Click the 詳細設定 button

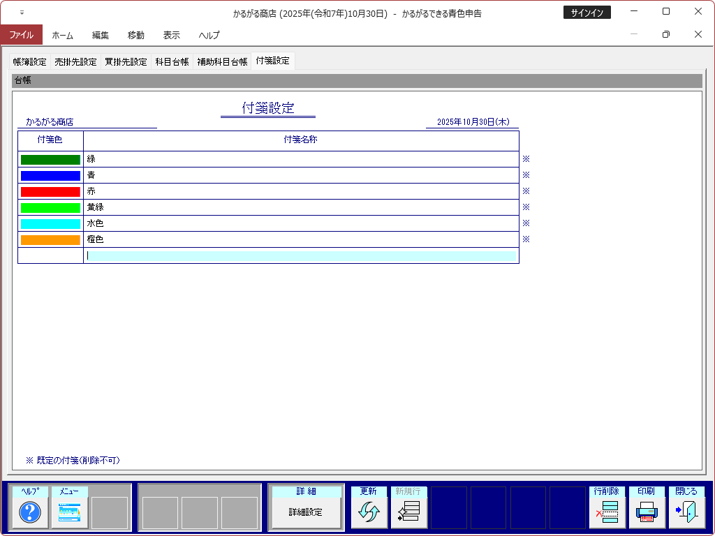point(306,512)
